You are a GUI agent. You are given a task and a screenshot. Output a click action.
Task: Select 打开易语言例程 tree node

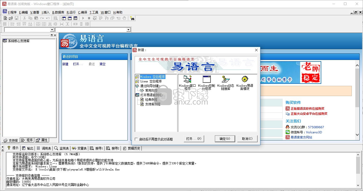152,95
